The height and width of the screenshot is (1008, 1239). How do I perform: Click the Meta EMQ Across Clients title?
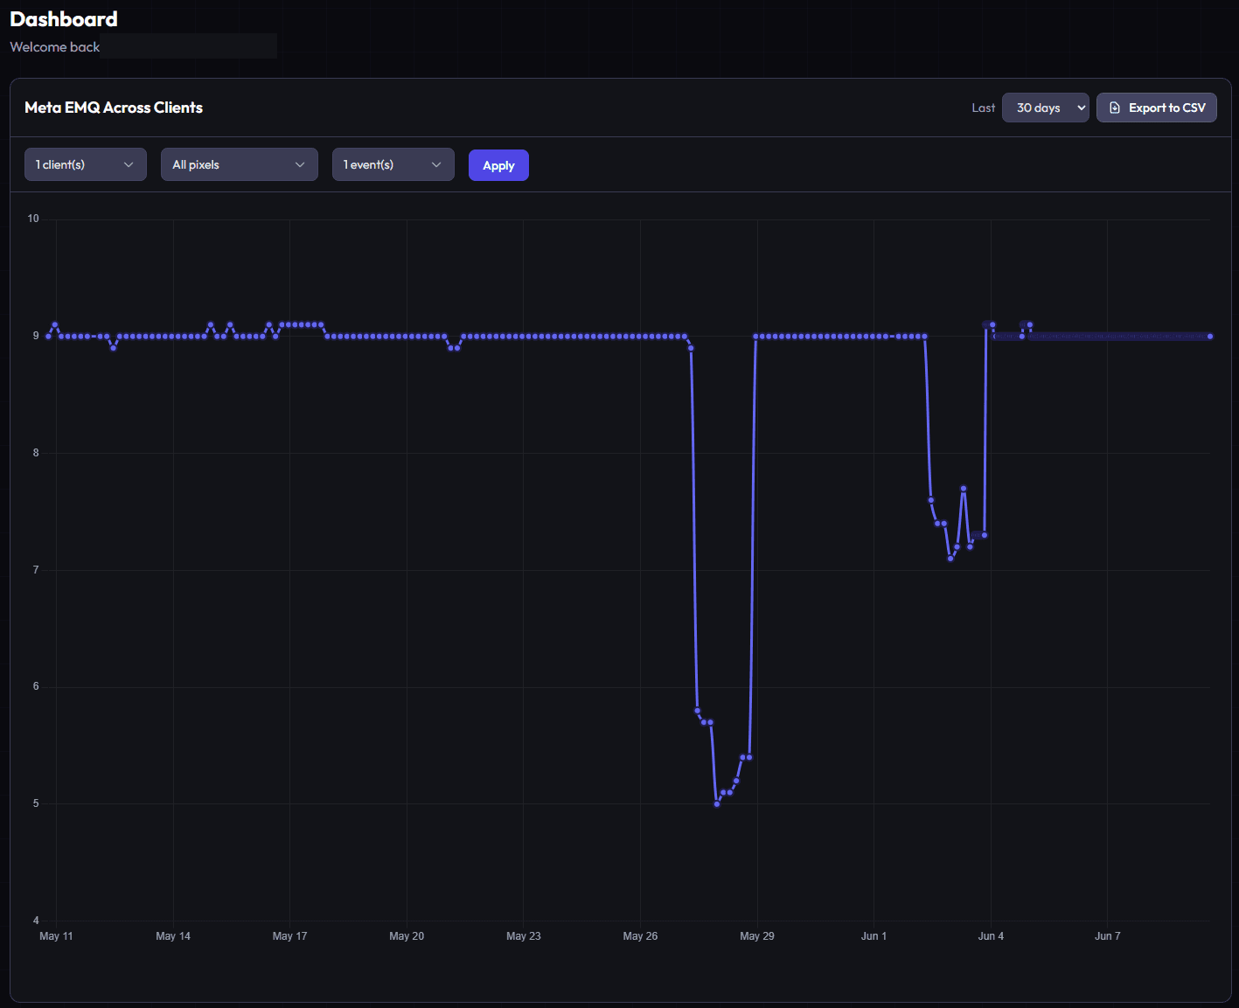[x=114, y=108]
